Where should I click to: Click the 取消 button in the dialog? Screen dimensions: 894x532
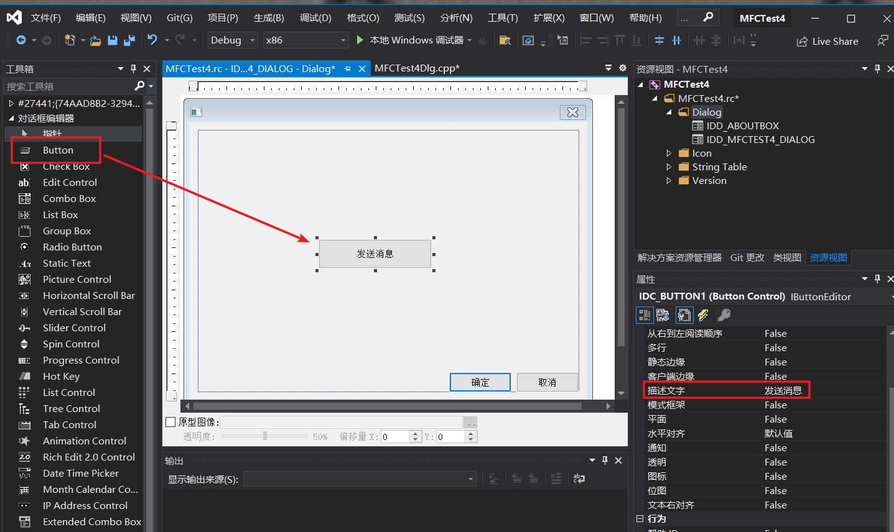(x=547, y=382)
